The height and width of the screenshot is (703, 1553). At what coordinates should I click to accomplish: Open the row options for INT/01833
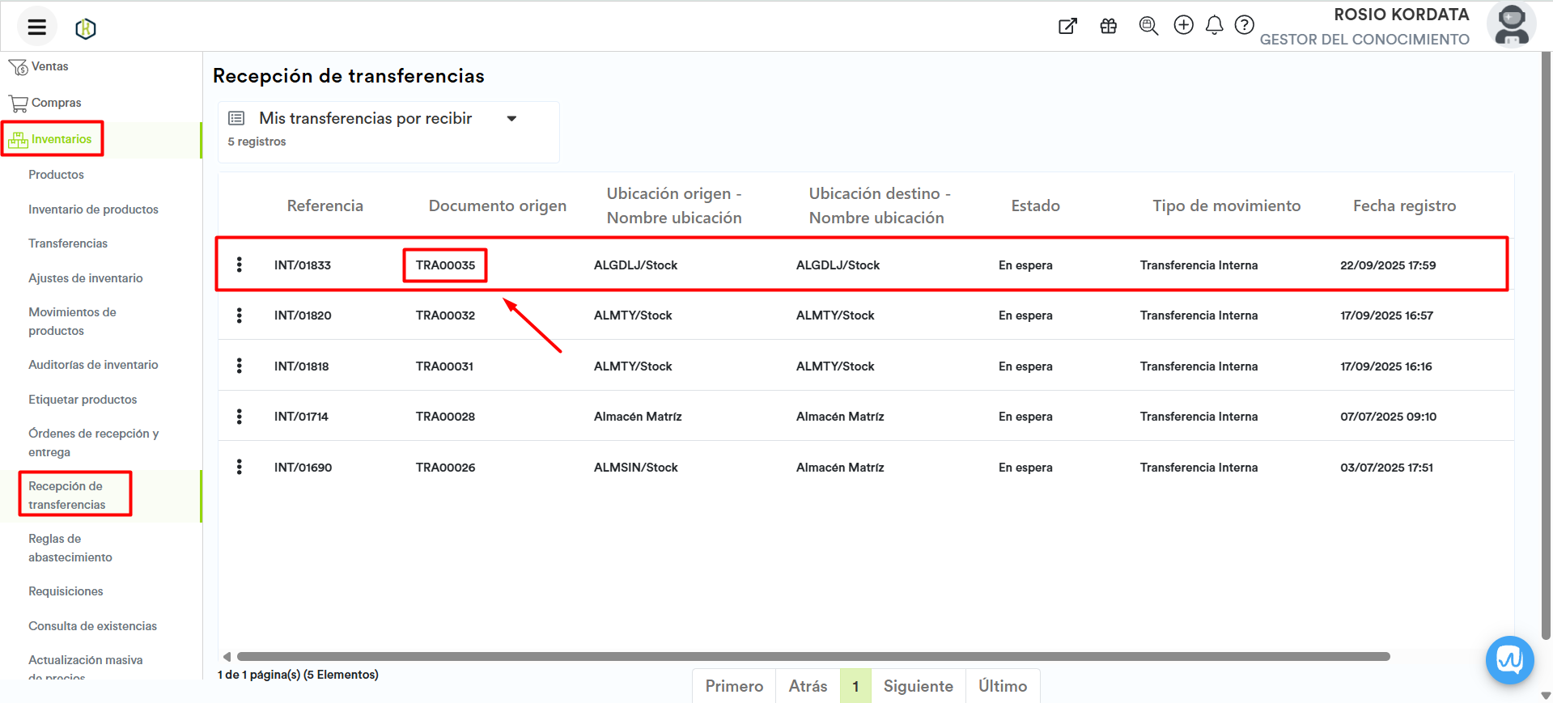[240, 265]
